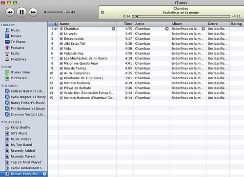This screenshot has width=244, height=177.
Task: Click the arrow beside Dinner Party Music playlist
Action: 44,174
